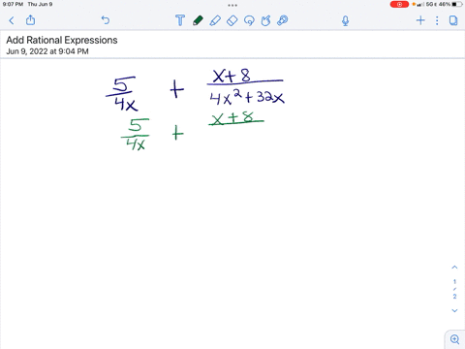This screenshot has width=465, height=349.
Task: Undo the last stroke
Action: [x=106, y=20]
